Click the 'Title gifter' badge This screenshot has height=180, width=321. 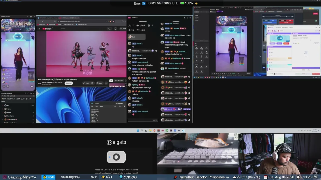point(187,109)
